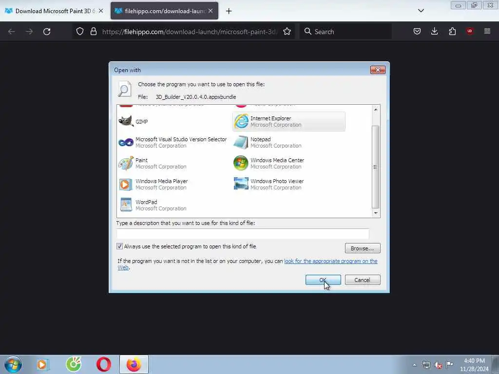Click the muted volume tray icon
499x374 pixels.
438,365
